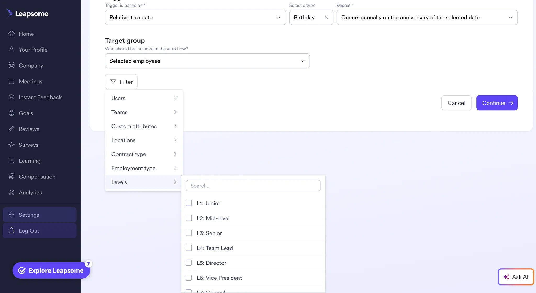Open the Selected employees dropdown
536x293 pixels.
[207, 61]
